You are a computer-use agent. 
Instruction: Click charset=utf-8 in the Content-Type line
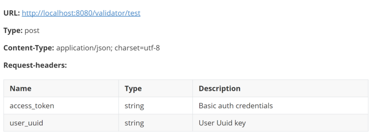(x=137, y=48)
